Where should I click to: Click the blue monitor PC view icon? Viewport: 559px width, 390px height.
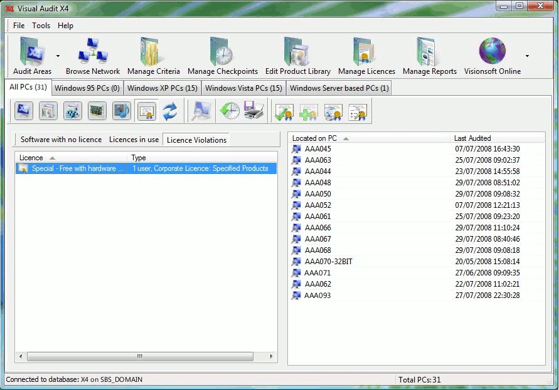click(x=24, y=111)
